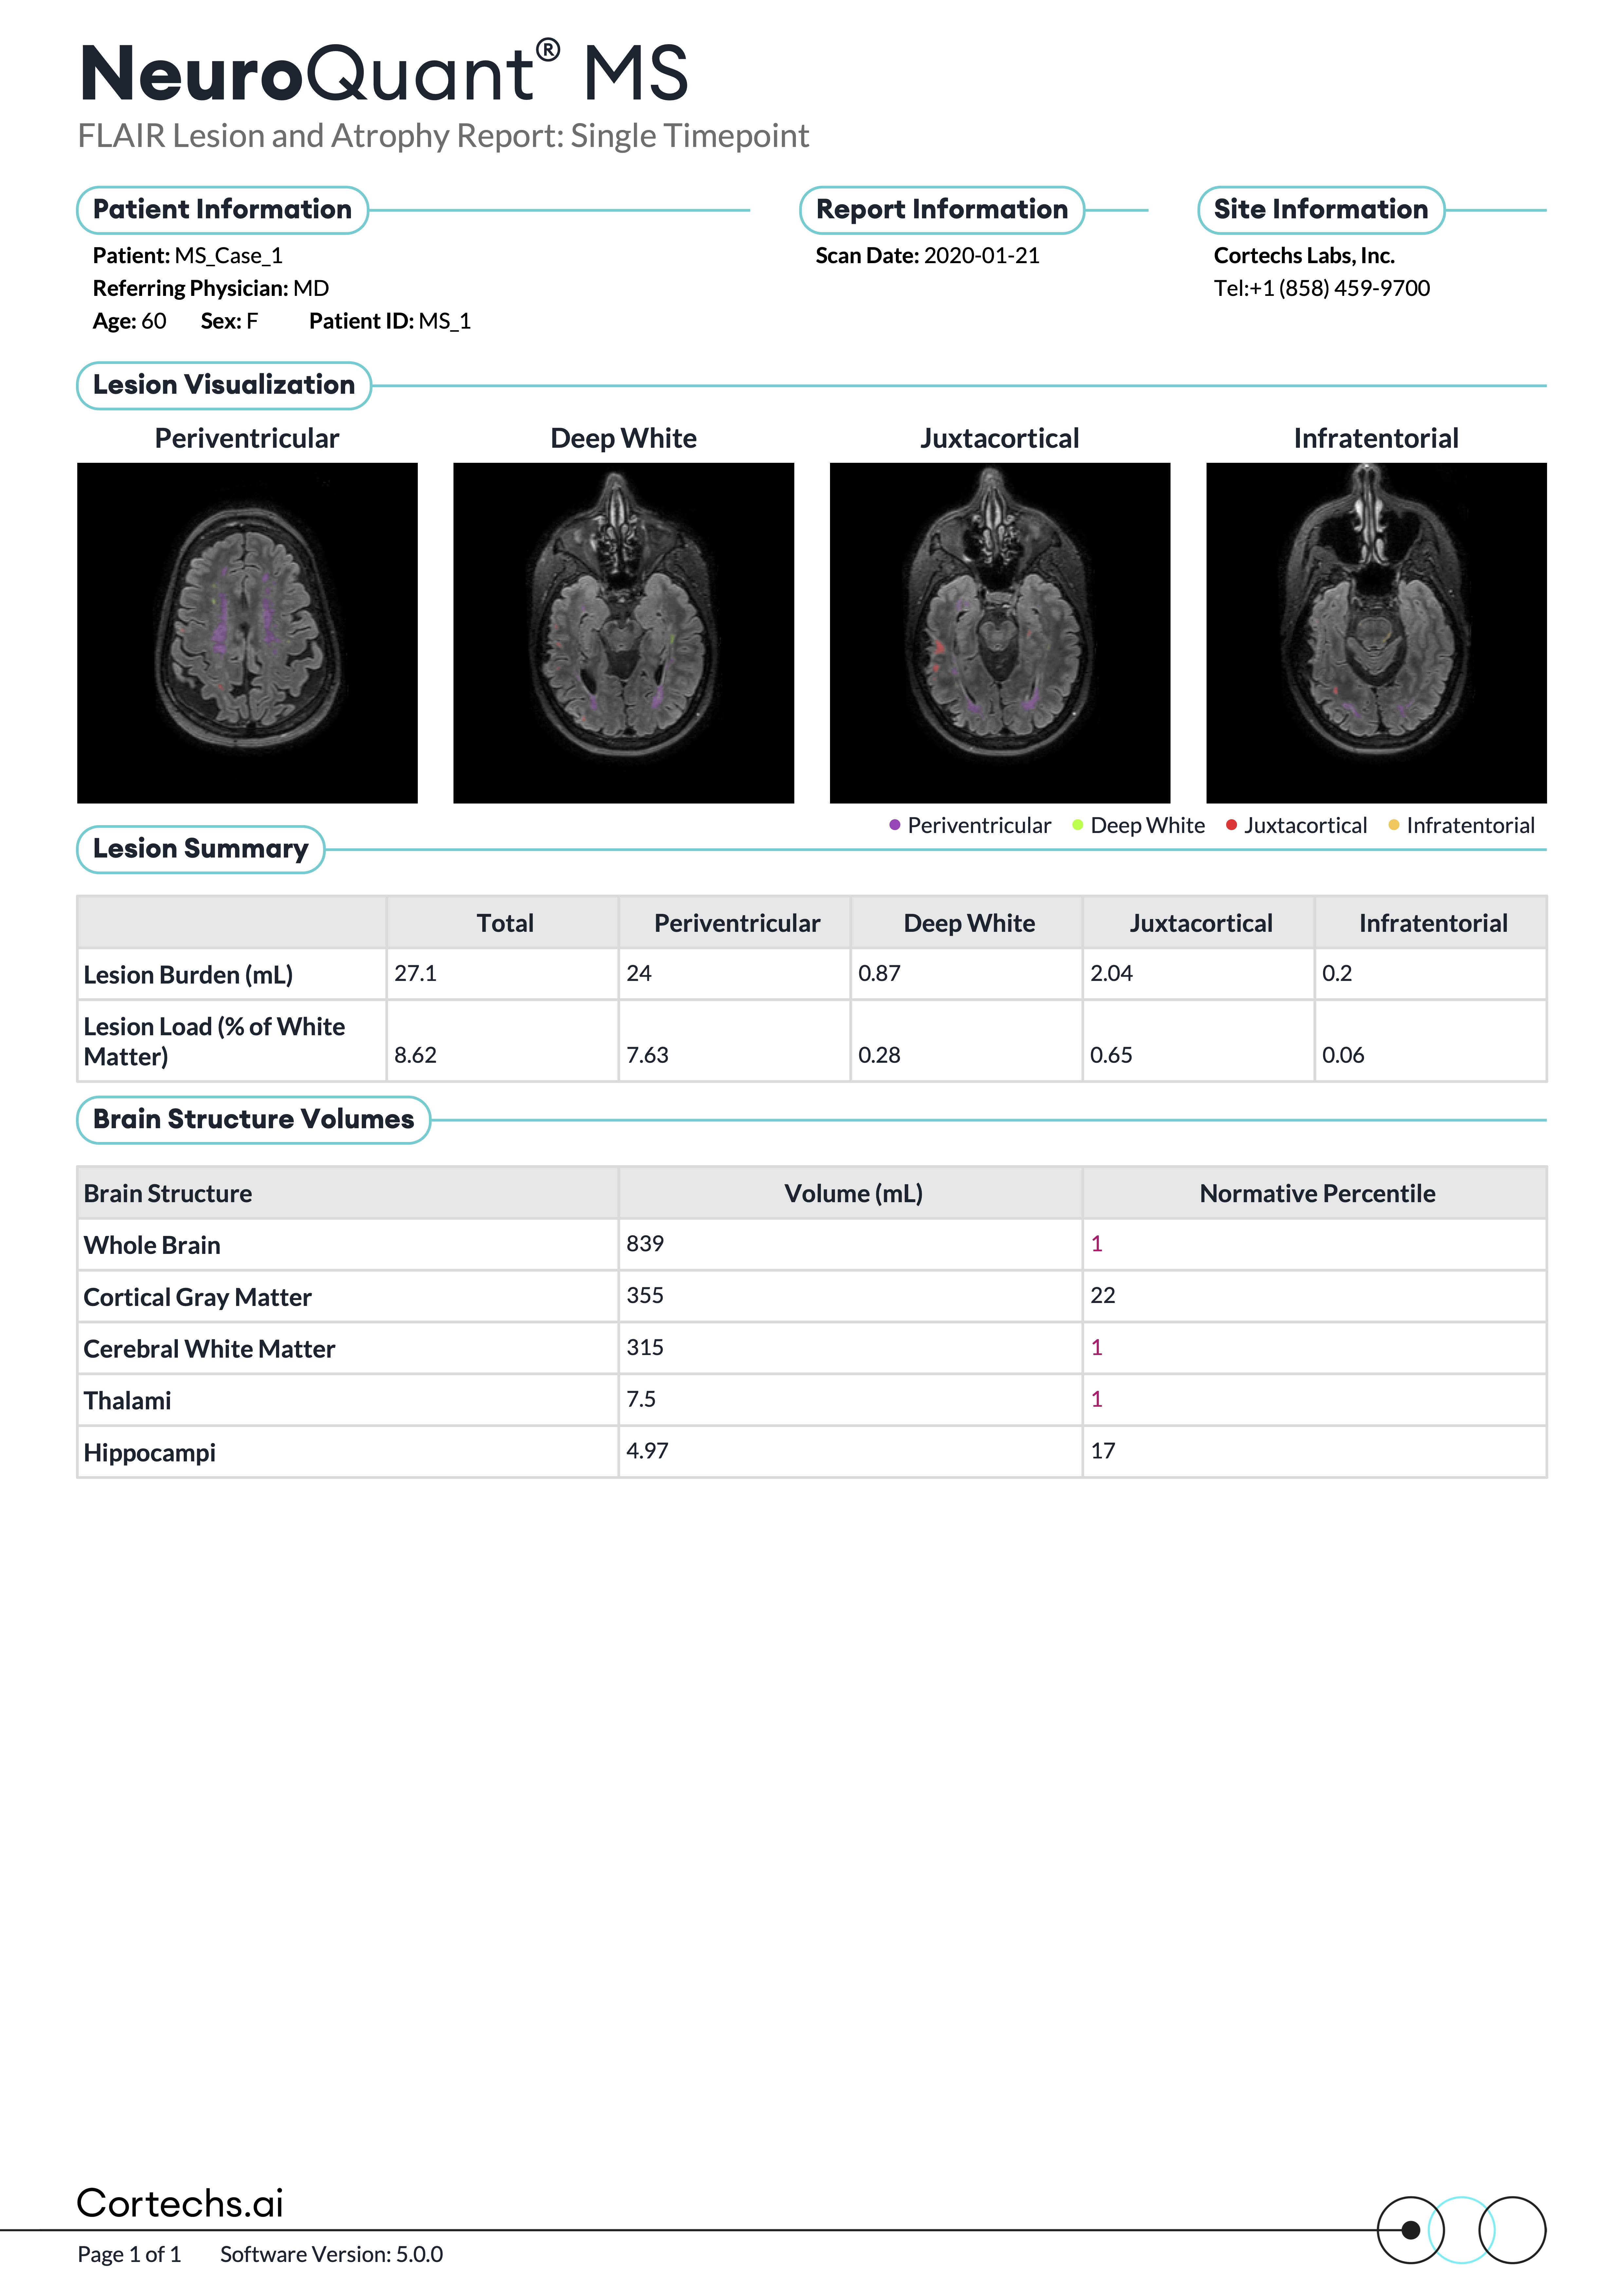Click the red Juxtacortical legend dot
Viewport: 1624px width, 2296px height.
(x=1232, y=825)
